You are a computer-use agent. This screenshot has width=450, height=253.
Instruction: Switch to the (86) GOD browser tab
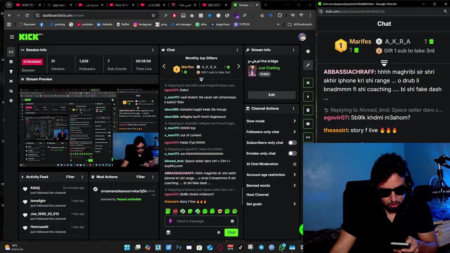(214, 5)
